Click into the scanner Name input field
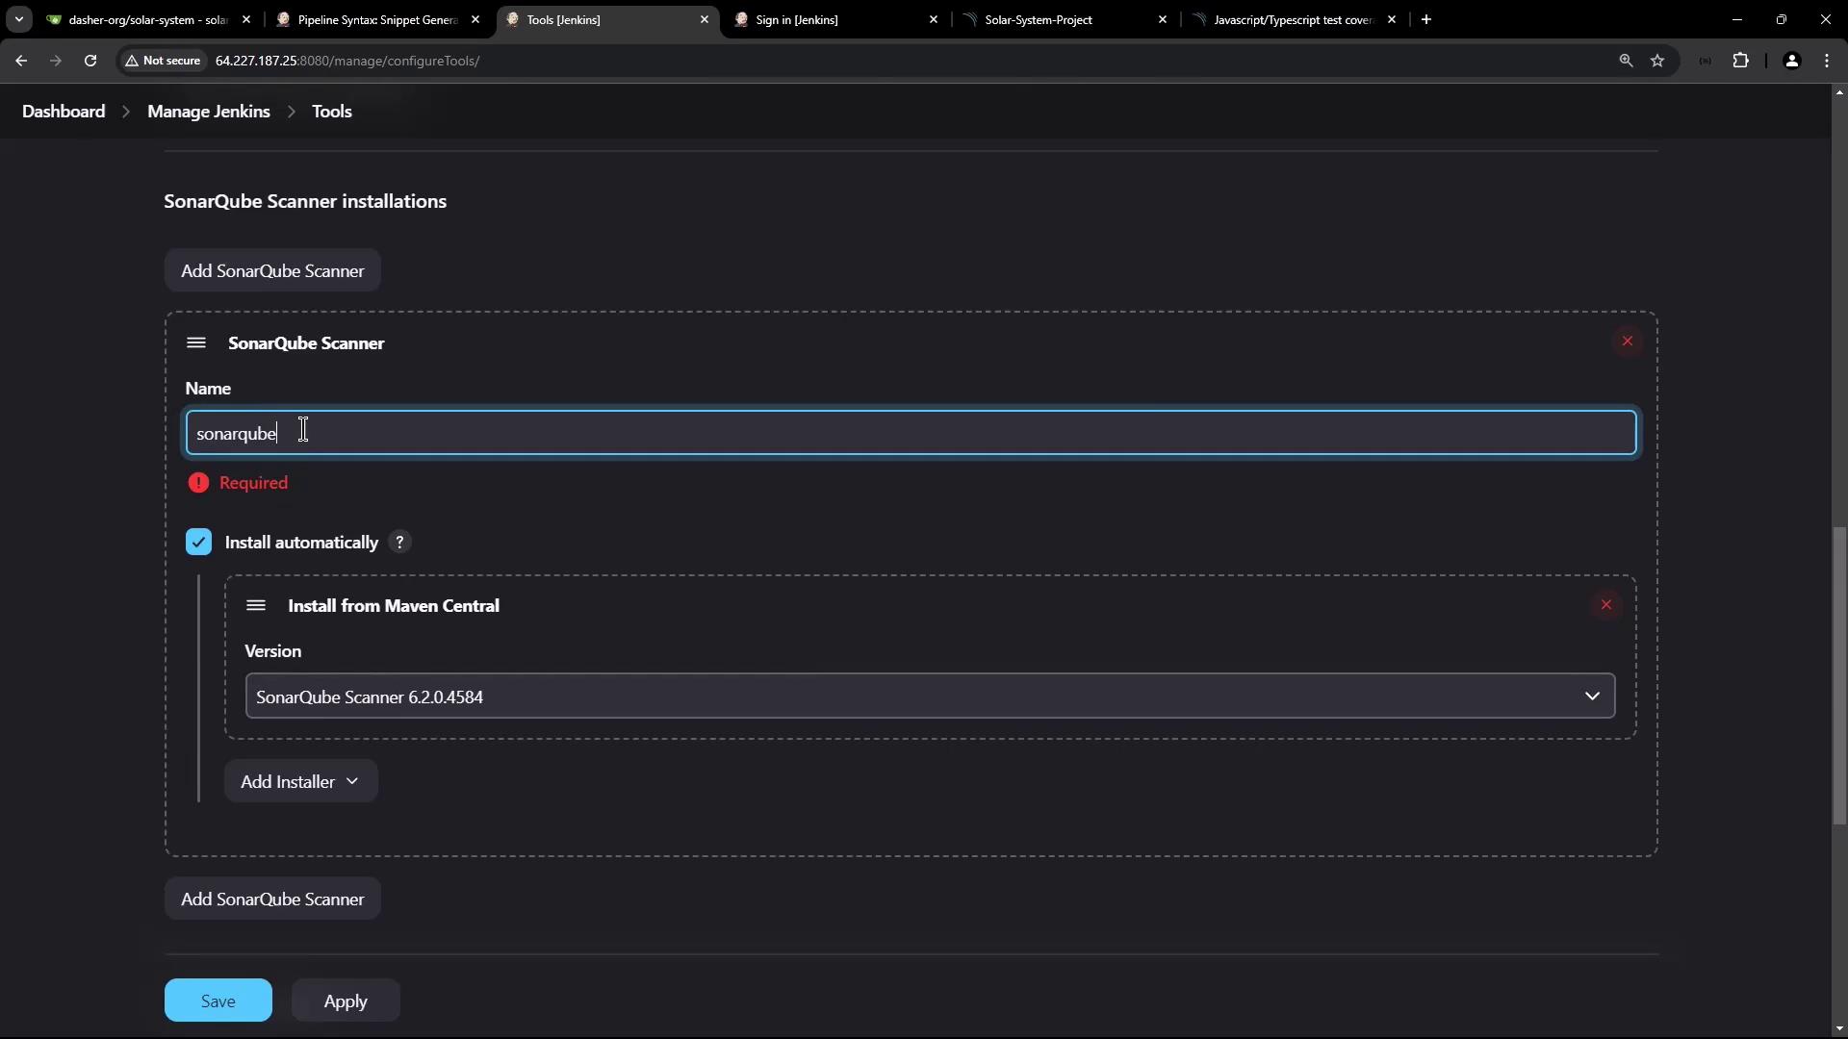Screen dimensions: 1848x1039 (910, 434)
